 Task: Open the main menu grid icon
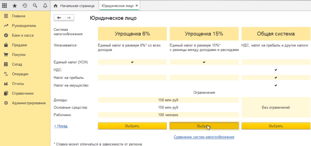(5, 6)
